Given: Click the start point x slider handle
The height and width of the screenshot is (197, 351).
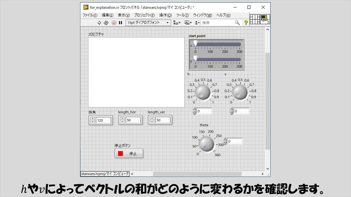Looking at the screenshot, I should [x=195, y=44].
